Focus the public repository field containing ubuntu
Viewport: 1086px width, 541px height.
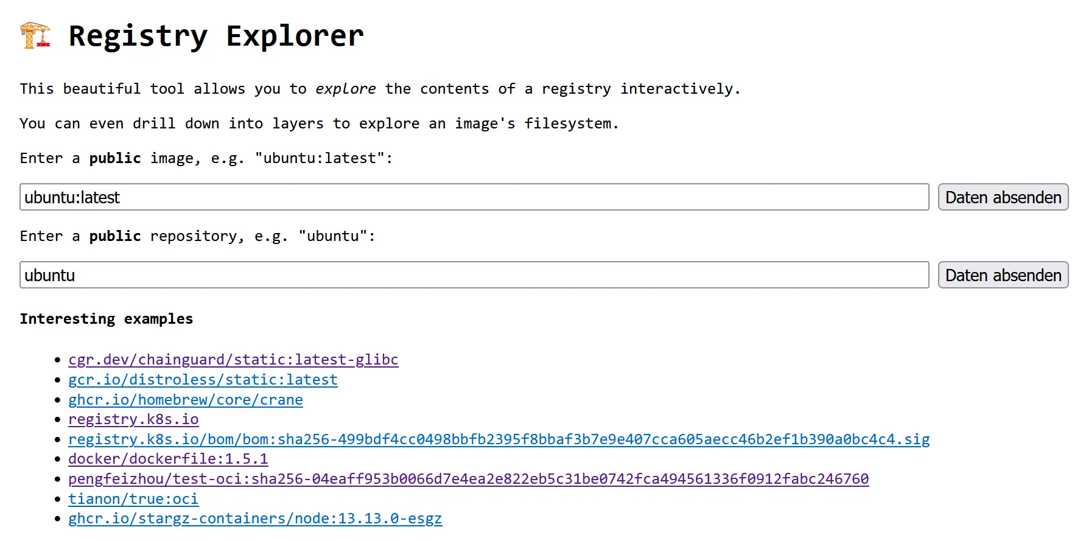pyautogui.click(x=474, y=275)
